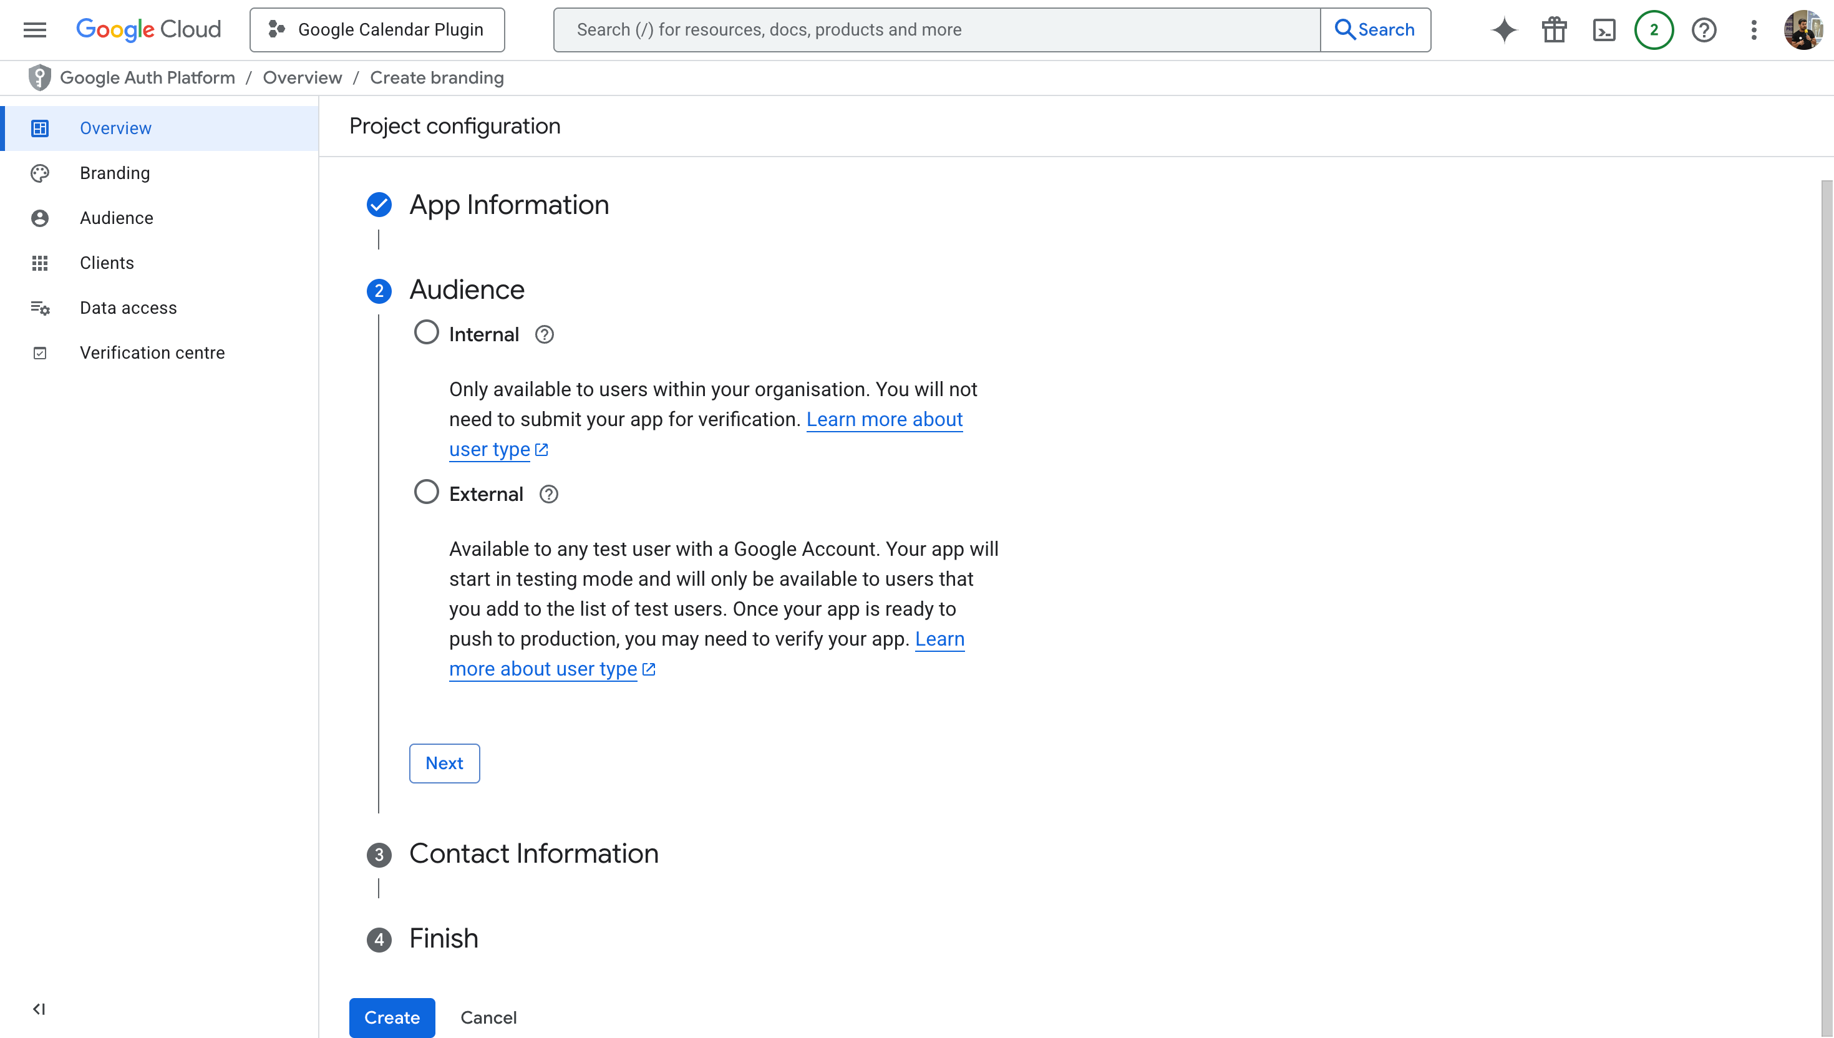Open the main navigation hamburger menu
The width and height of the screenshot is (1834, 1038).
pos(34,29)
